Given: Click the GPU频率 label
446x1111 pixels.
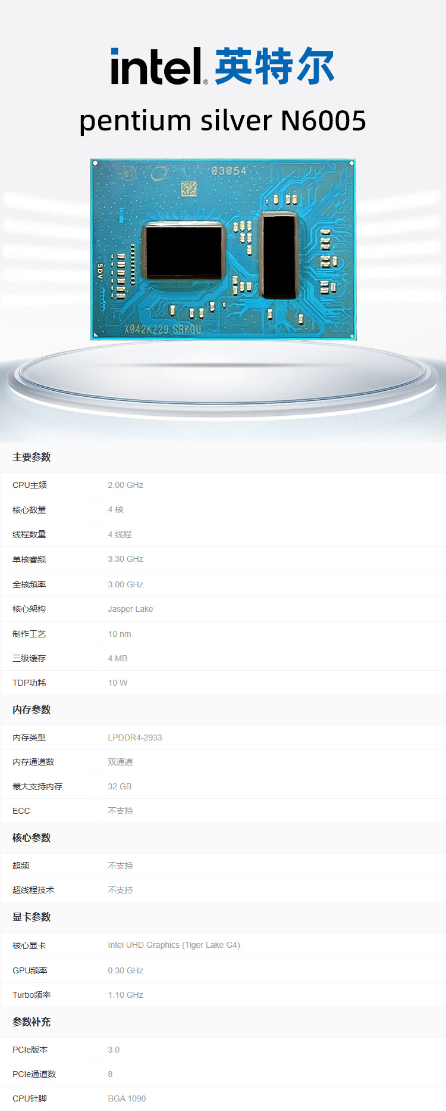Looking at the screenshot, I should coord(30,970).
